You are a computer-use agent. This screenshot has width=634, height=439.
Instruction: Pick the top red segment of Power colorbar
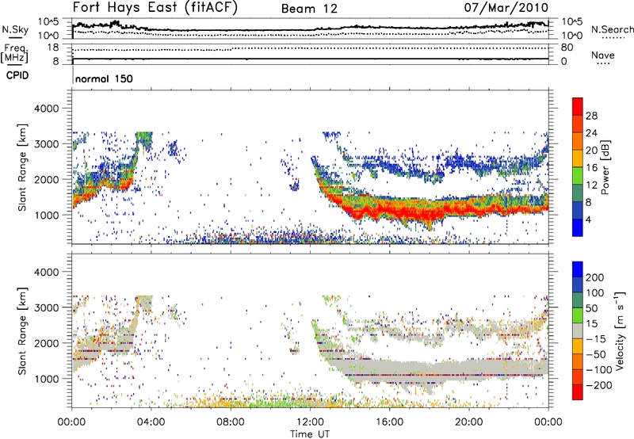(x=578, y=106)
